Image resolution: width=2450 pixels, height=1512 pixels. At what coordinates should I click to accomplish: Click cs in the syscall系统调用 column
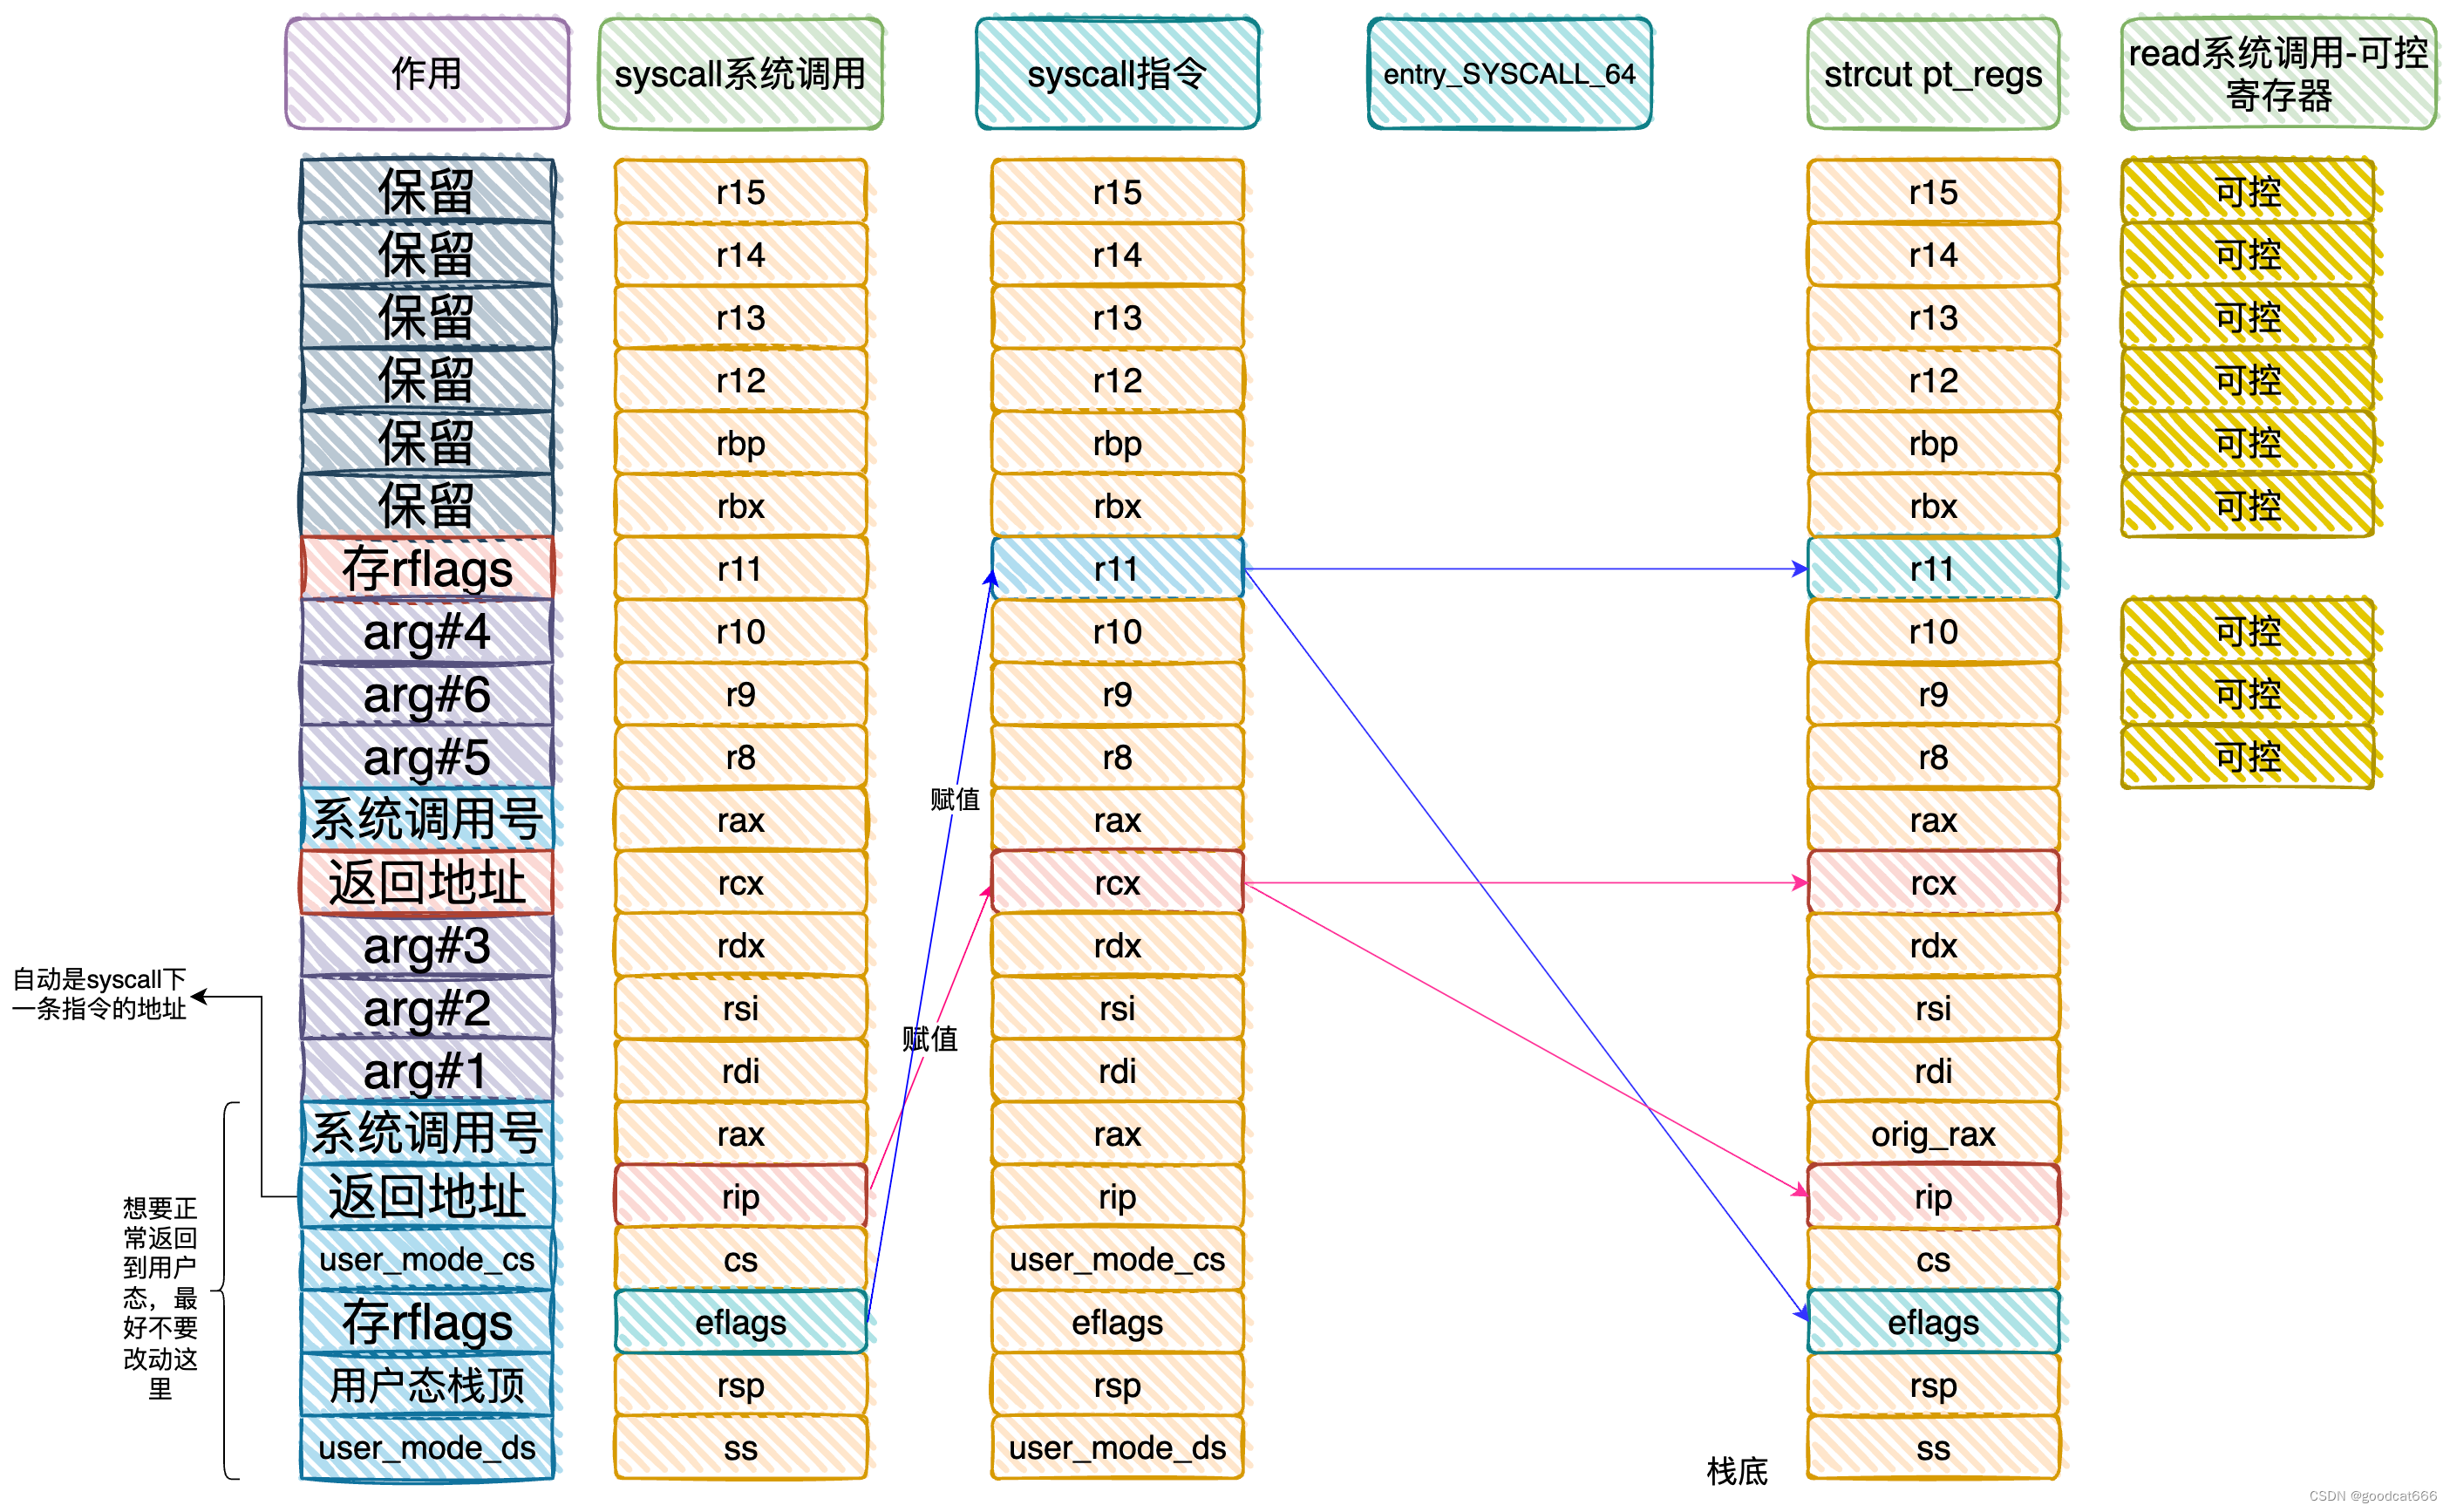[741, 1259]
